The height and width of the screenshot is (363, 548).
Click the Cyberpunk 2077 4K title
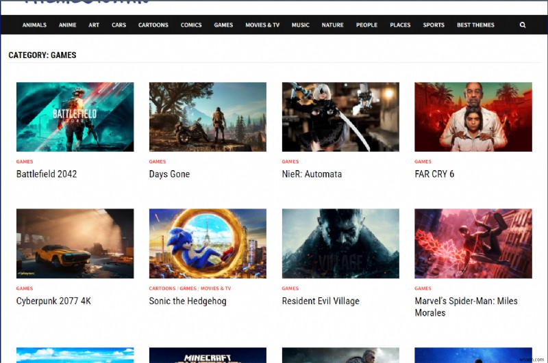[53, 301]
